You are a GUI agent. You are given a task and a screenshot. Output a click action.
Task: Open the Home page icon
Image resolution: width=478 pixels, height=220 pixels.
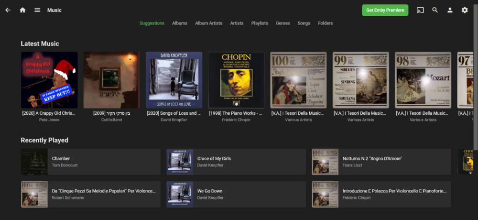click(x=22, y=10)
